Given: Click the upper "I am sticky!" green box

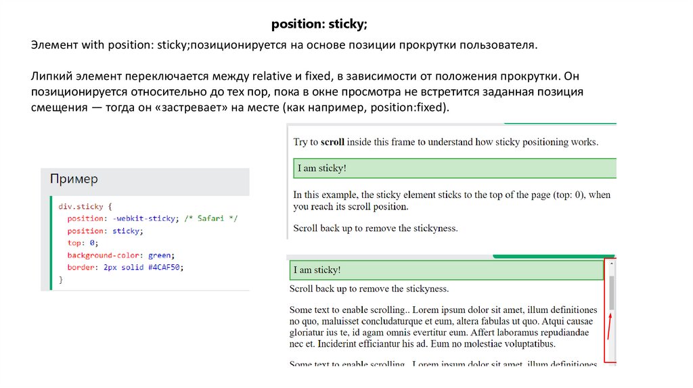Looking at the screenshot, I should pyautogui.click(x=455, y=168).
